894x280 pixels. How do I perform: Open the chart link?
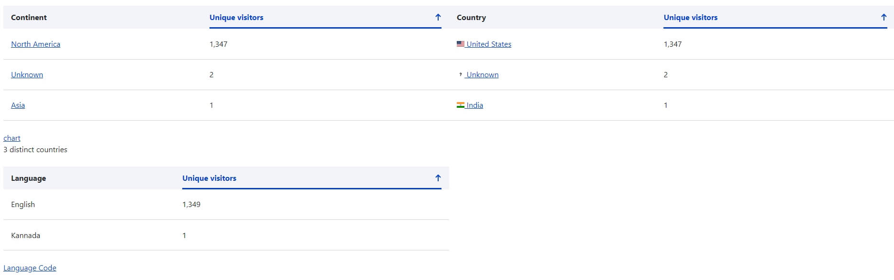point(12,138)
